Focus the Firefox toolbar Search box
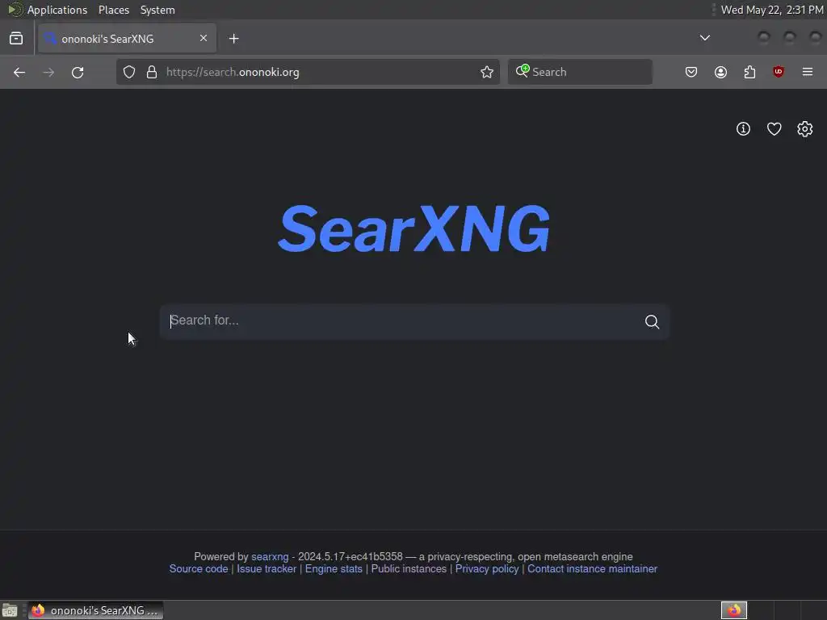The height and width of the screenshot is (620, 827). click(580, 72)
